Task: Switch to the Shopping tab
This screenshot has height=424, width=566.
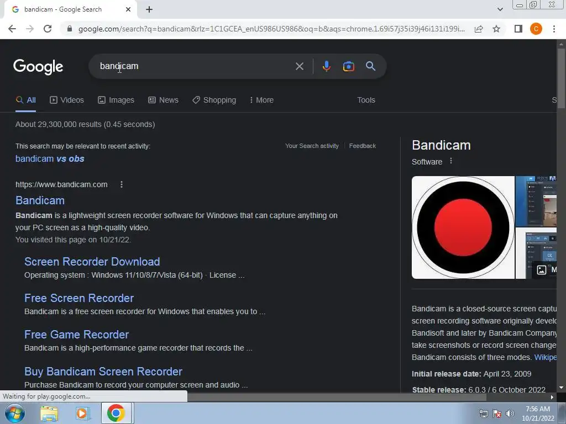Action: (214, 100)
